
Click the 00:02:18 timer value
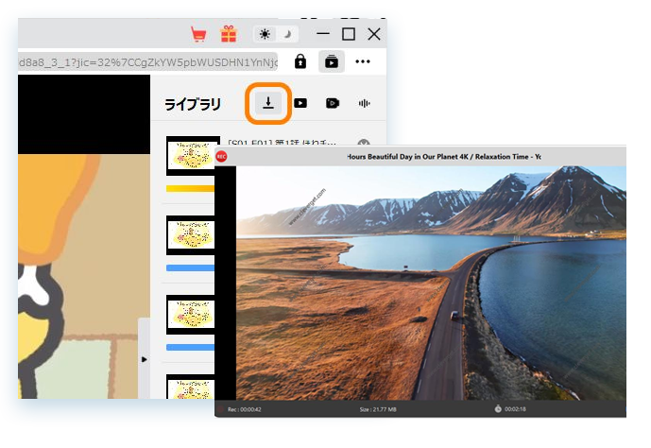[515, 409]
